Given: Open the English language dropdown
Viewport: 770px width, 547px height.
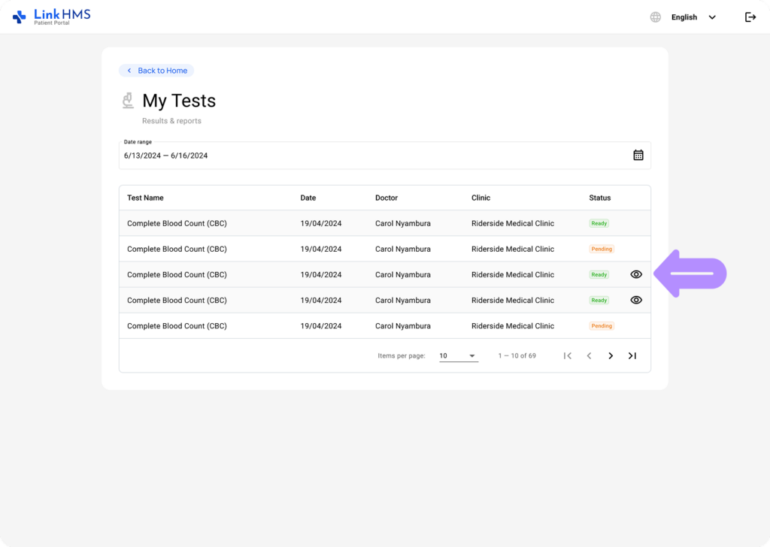Looking at the screenshot, I should click(x=693, y=17).
